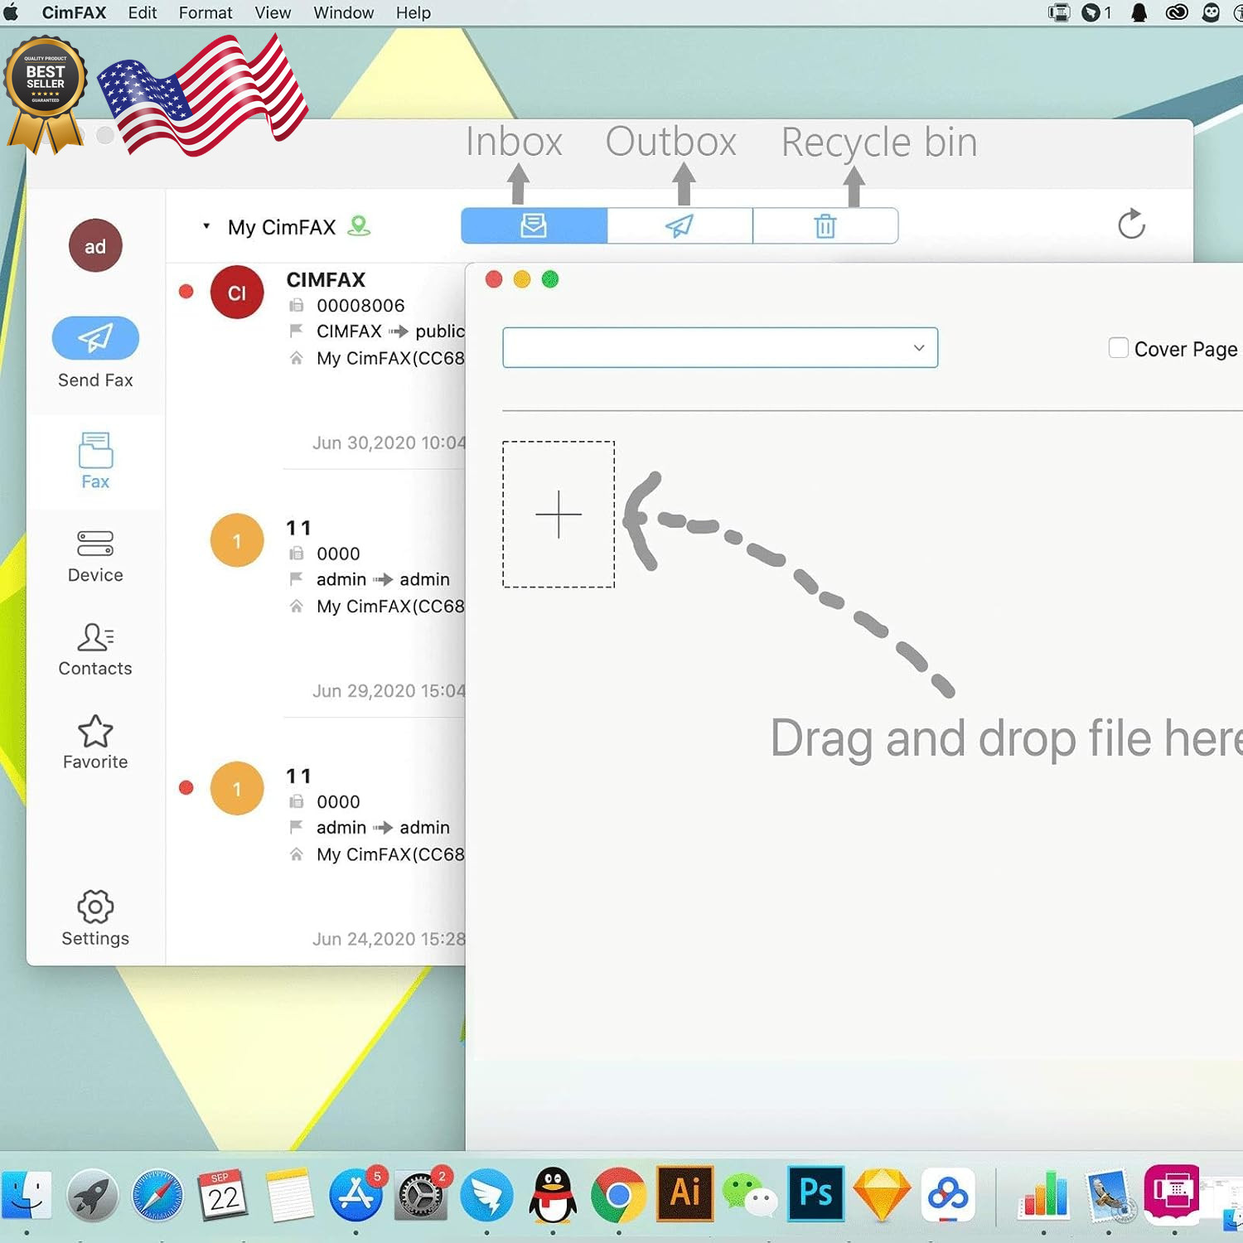
Task: Select the CIMFAX fax titled 'CIMFAX'
Action: coord(326,279)
